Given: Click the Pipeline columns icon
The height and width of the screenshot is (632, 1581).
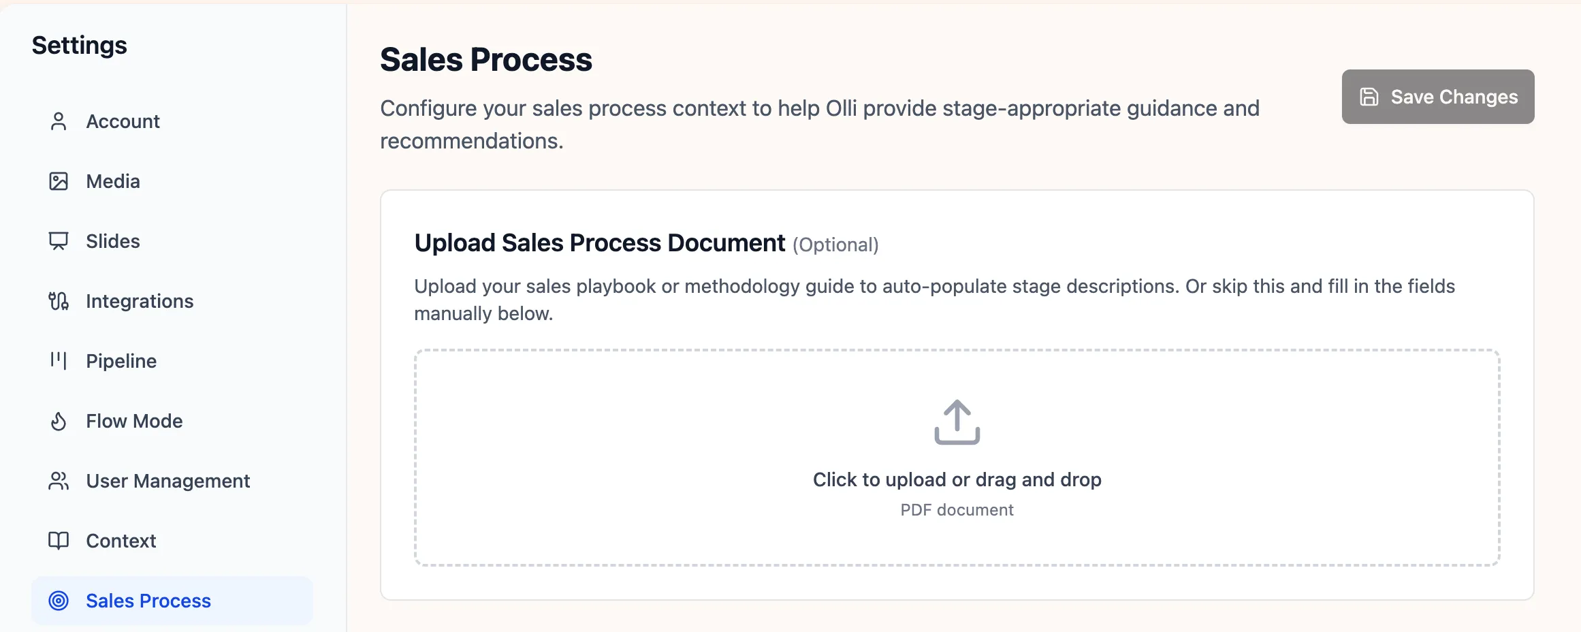Looking at the screenshot, I should click(x=59, y=361).
